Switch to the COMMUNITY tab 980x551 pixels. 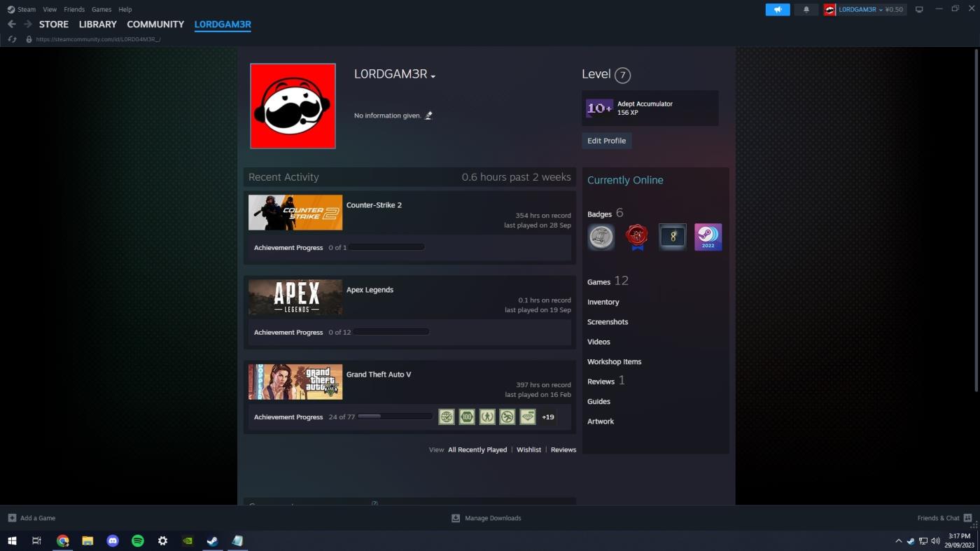pos(155,25)
